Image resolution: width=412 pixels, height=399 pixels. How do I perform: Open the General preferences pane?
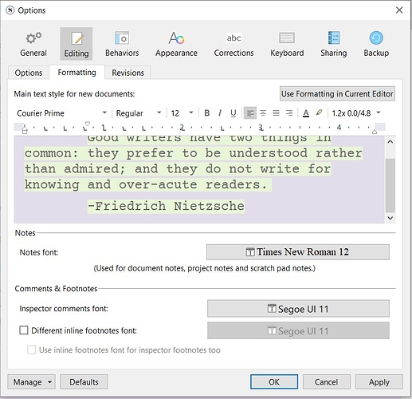pos(33,44)
